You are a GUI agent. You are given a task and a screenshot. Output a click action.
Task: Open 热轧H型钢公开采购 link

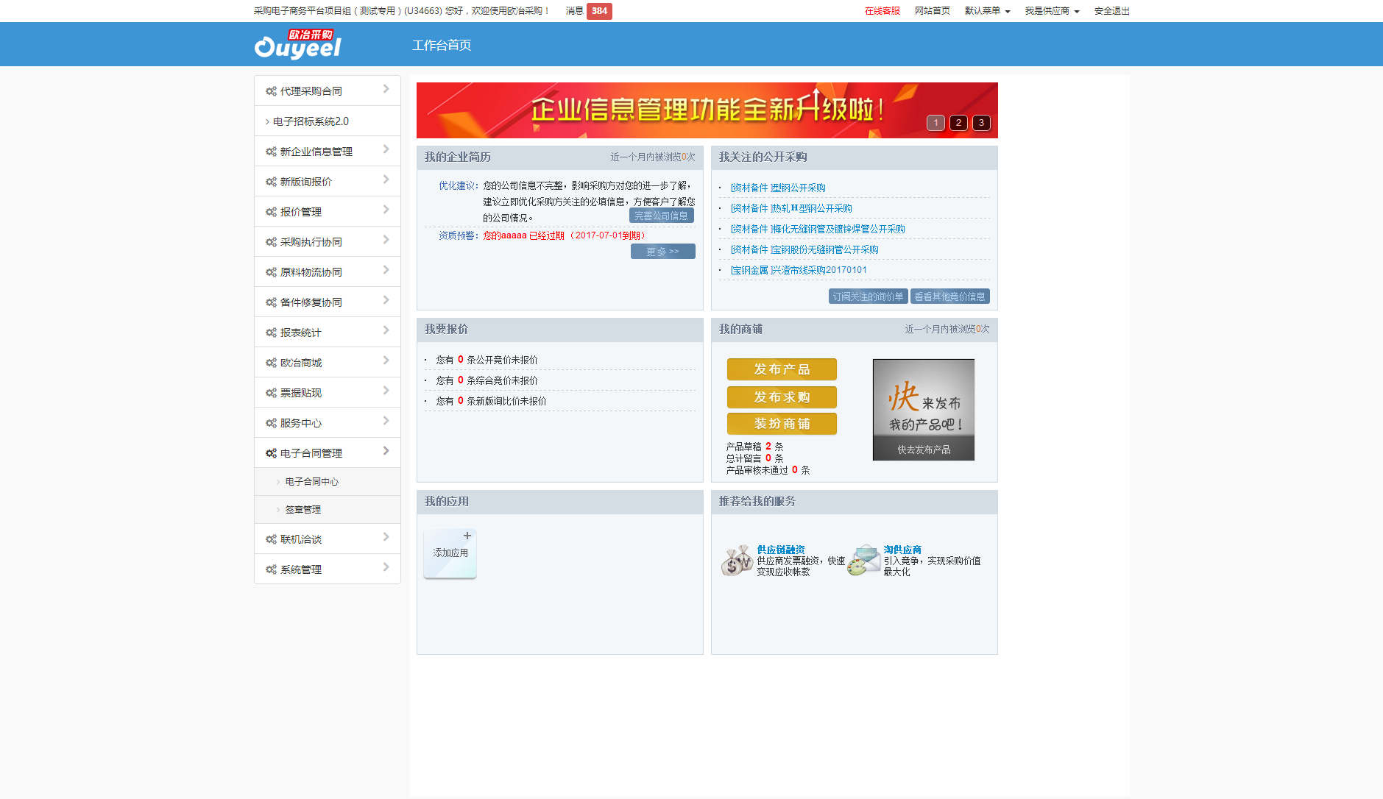pyautogui.click(x=791, y=208)
